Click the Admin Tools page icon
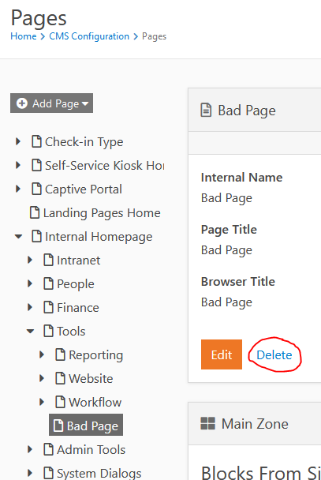Screen dimensions: 321x480 click(48, 448)
